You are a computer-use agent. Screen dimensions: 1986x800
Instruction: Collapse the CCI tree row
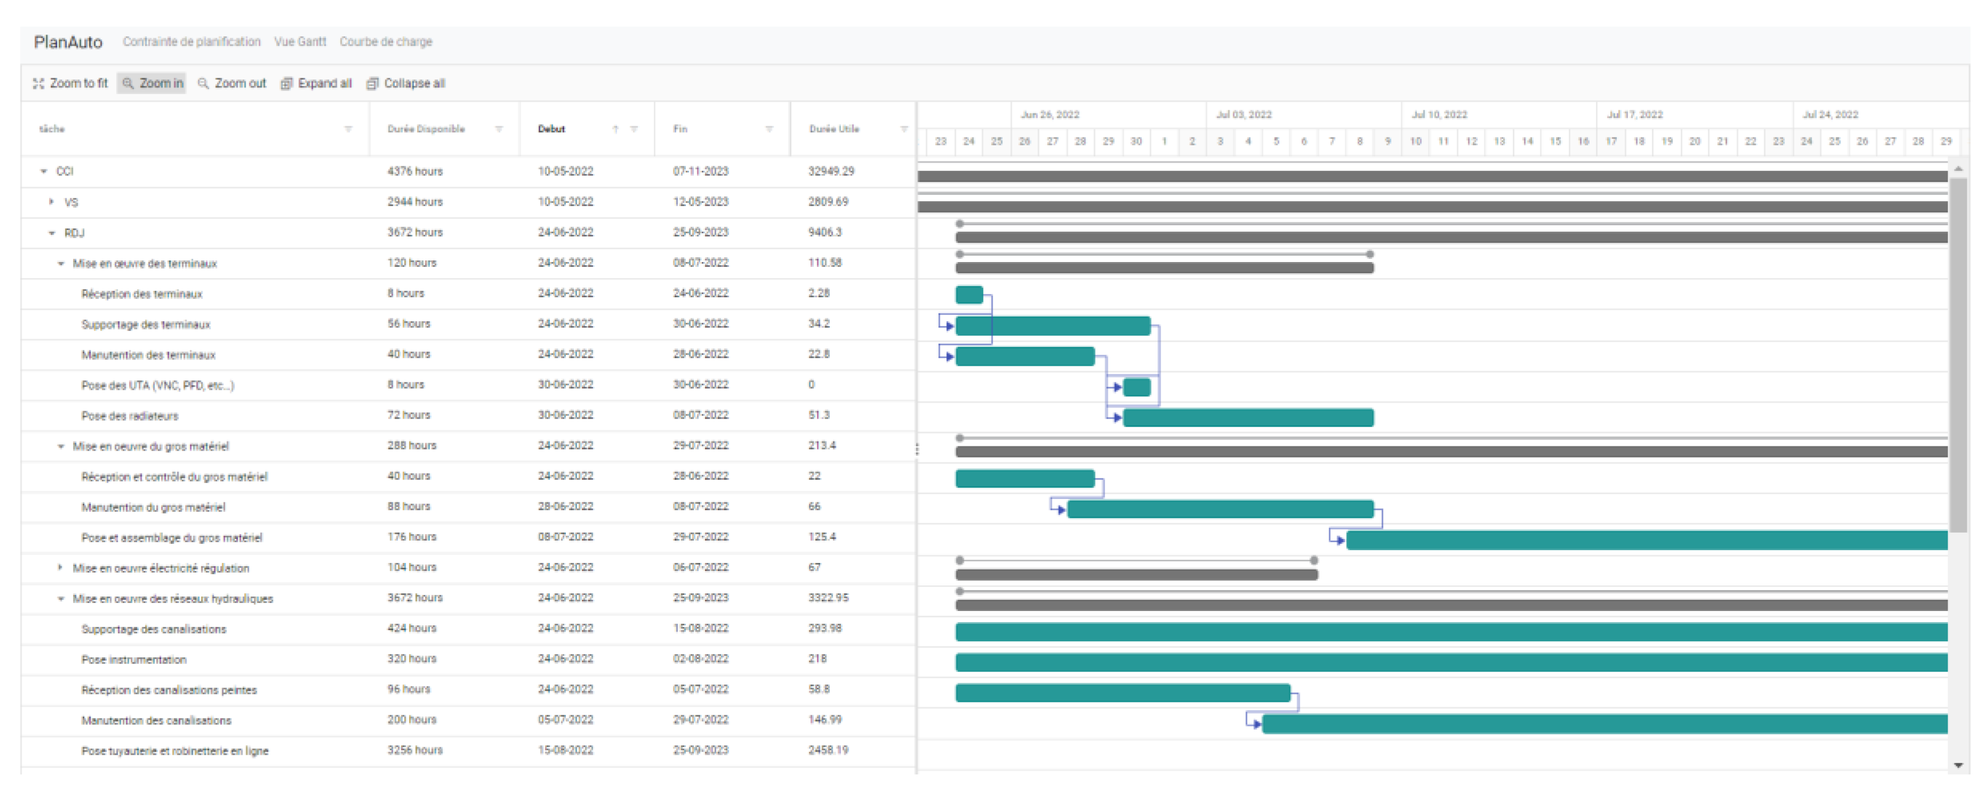(44, 171)
